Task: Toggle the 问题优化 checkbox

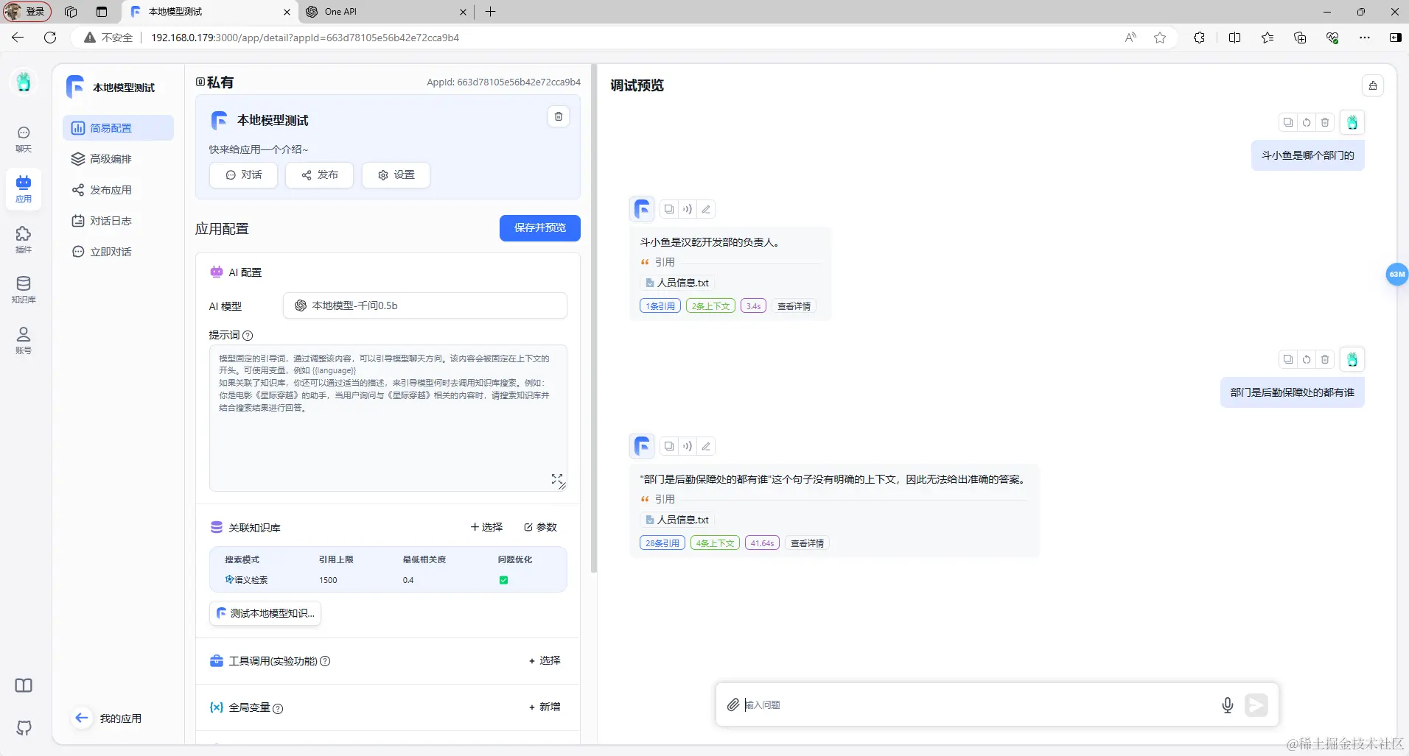Action: (503, 580)
